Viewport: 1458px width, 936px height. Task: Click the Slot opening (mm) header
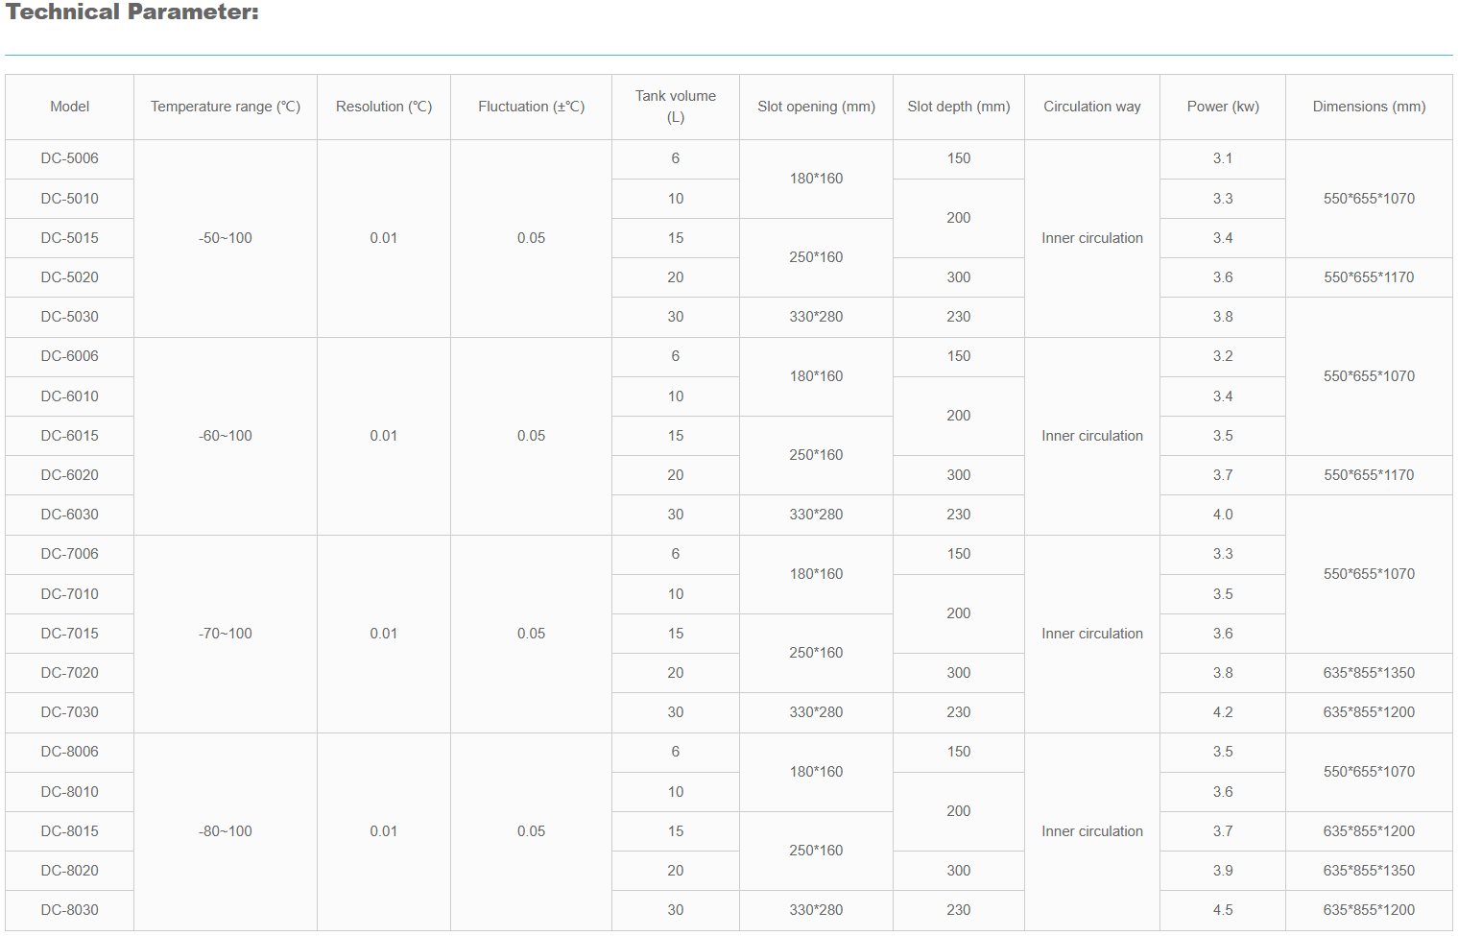pyautogui.click(x=816, y=107)
